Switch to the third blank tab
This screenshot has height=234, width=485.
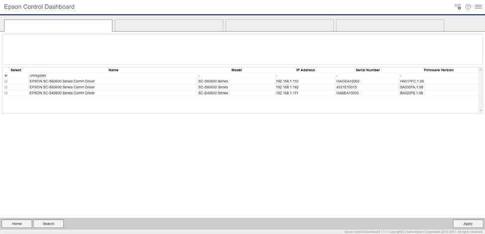[x=279, y=26]
